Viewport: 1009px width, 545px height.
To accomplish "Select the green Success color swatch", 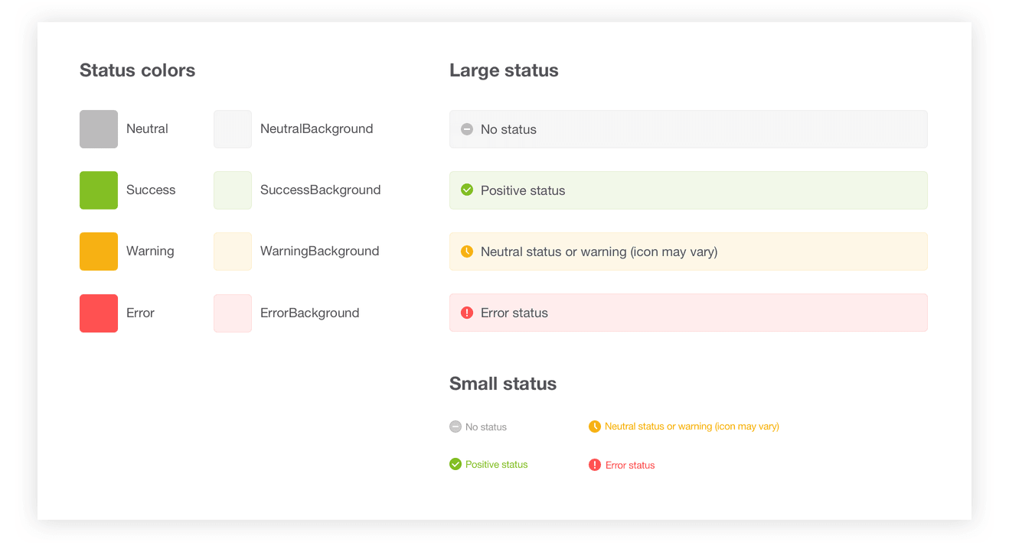I will pos(99,190).
